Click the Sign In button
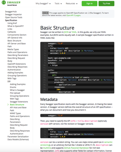Image resolution: width=121 pixels, height=152 pixels. pos(90,4)
